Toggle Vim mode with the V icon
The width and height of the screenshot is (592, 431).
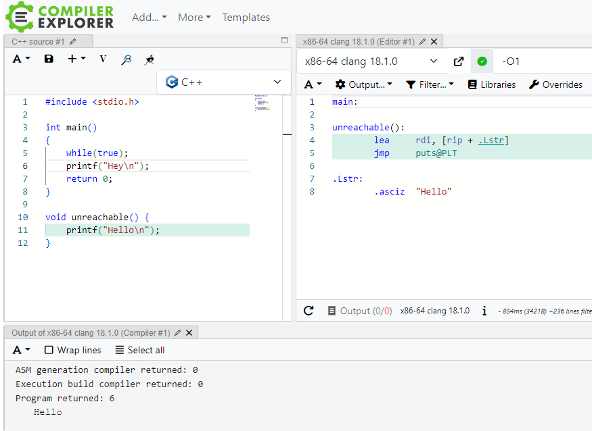click(103, 59)
